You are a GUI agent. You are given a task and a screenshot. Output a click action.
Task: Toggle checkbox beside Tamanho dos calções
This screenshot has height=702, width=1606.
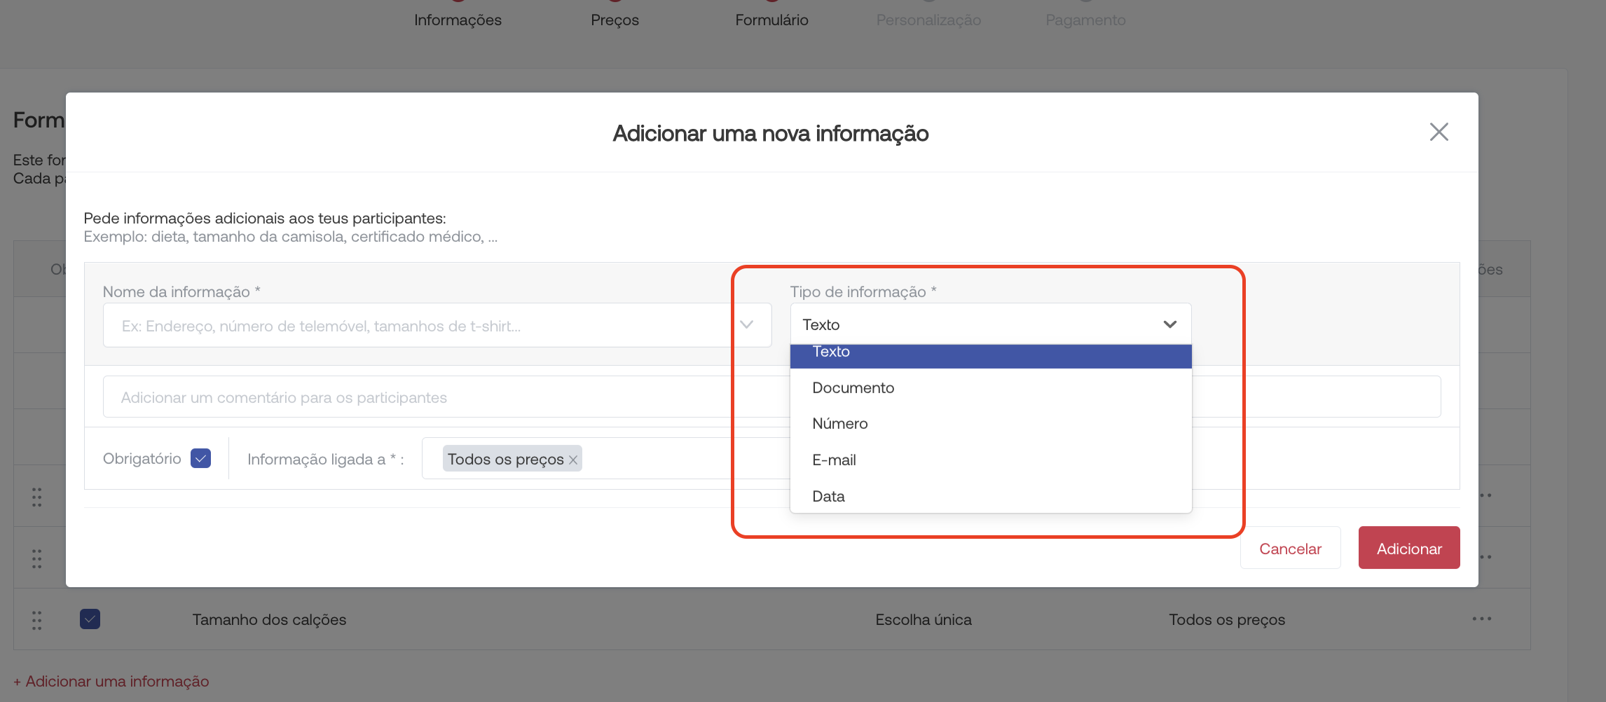(x=90, y=619)
